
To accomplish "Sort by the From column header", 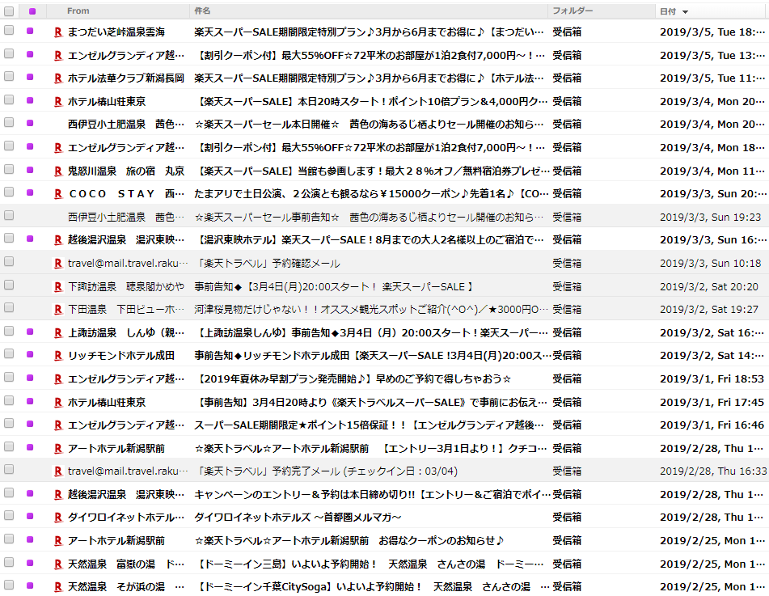I will pos(78,11).
